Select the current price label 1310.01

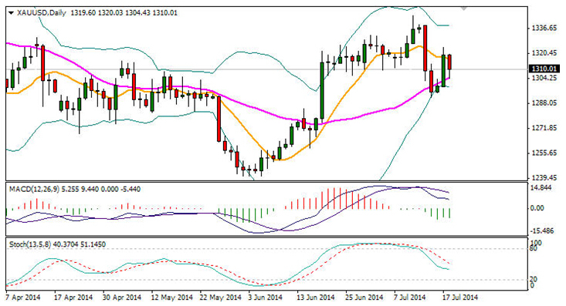pos(544,69)
